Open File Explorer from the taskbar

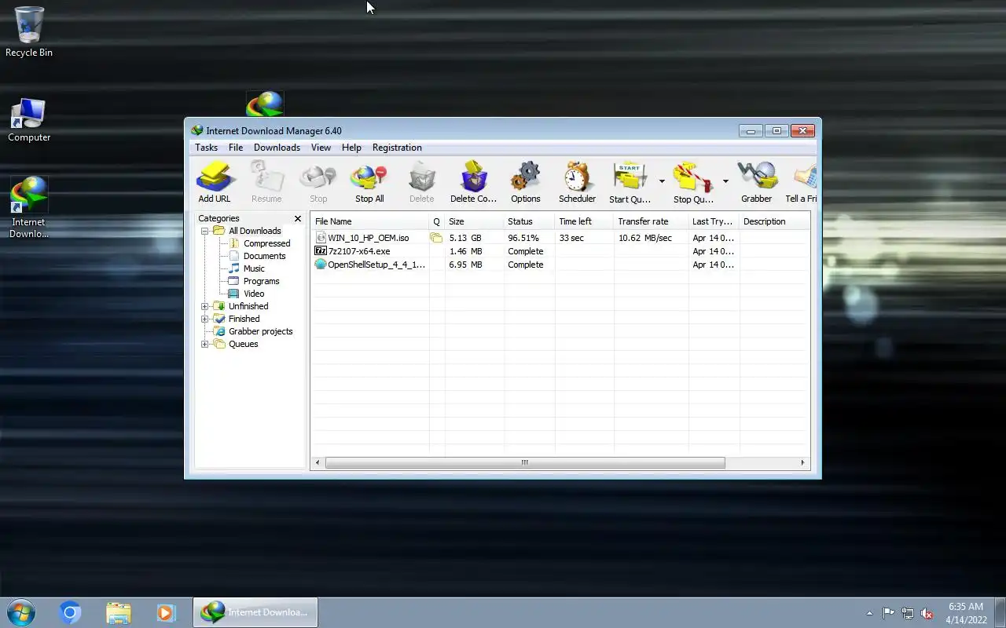click(x=118, y=612)
